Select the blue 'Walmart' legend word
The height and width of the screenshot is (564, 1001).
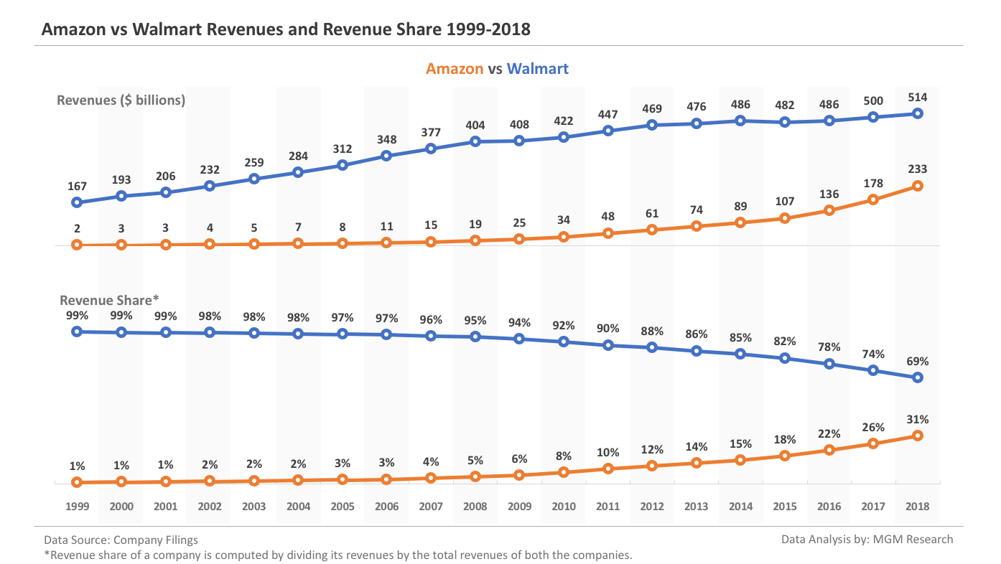click(538, 69)
